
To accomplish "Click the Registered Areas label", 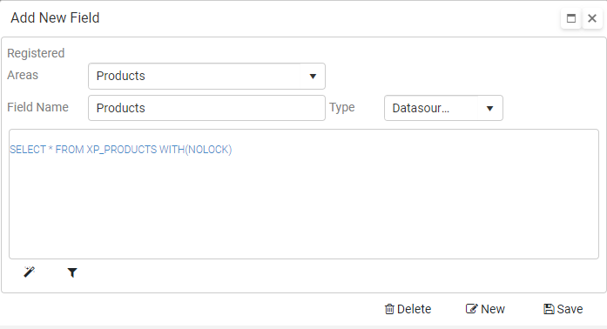I will 36,64.
